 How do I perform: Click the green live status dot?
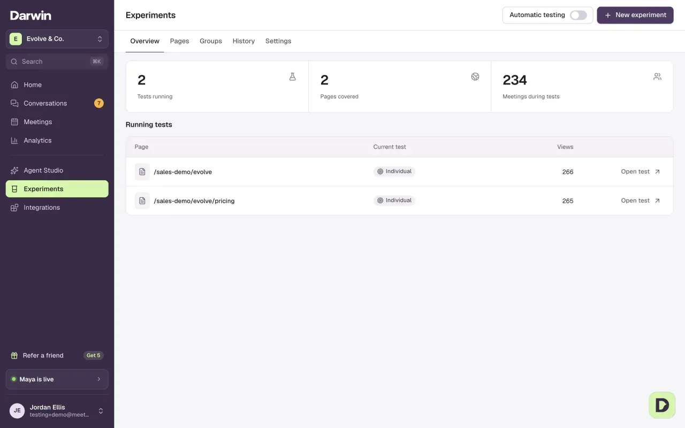click(14, 379)
